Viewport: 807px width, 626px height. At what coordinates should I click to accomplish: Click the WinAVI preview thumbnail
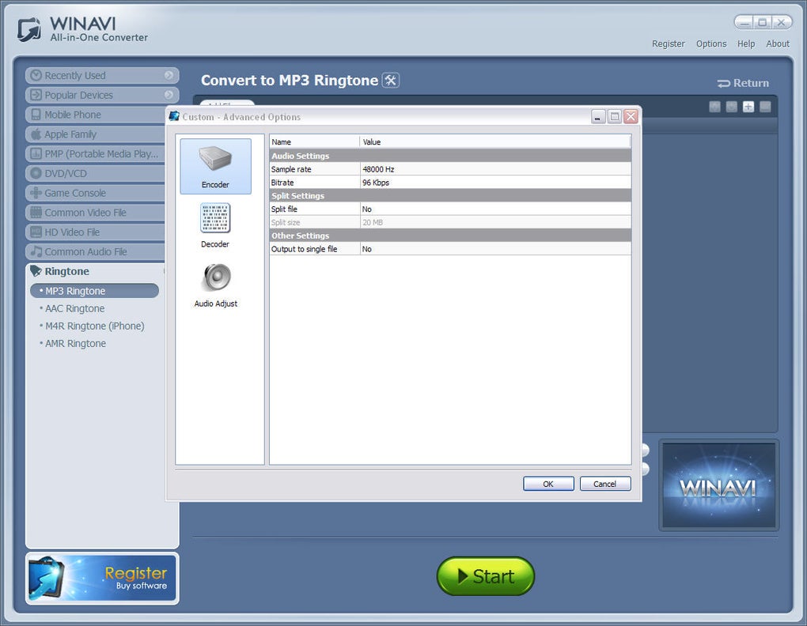pos(718,485)
